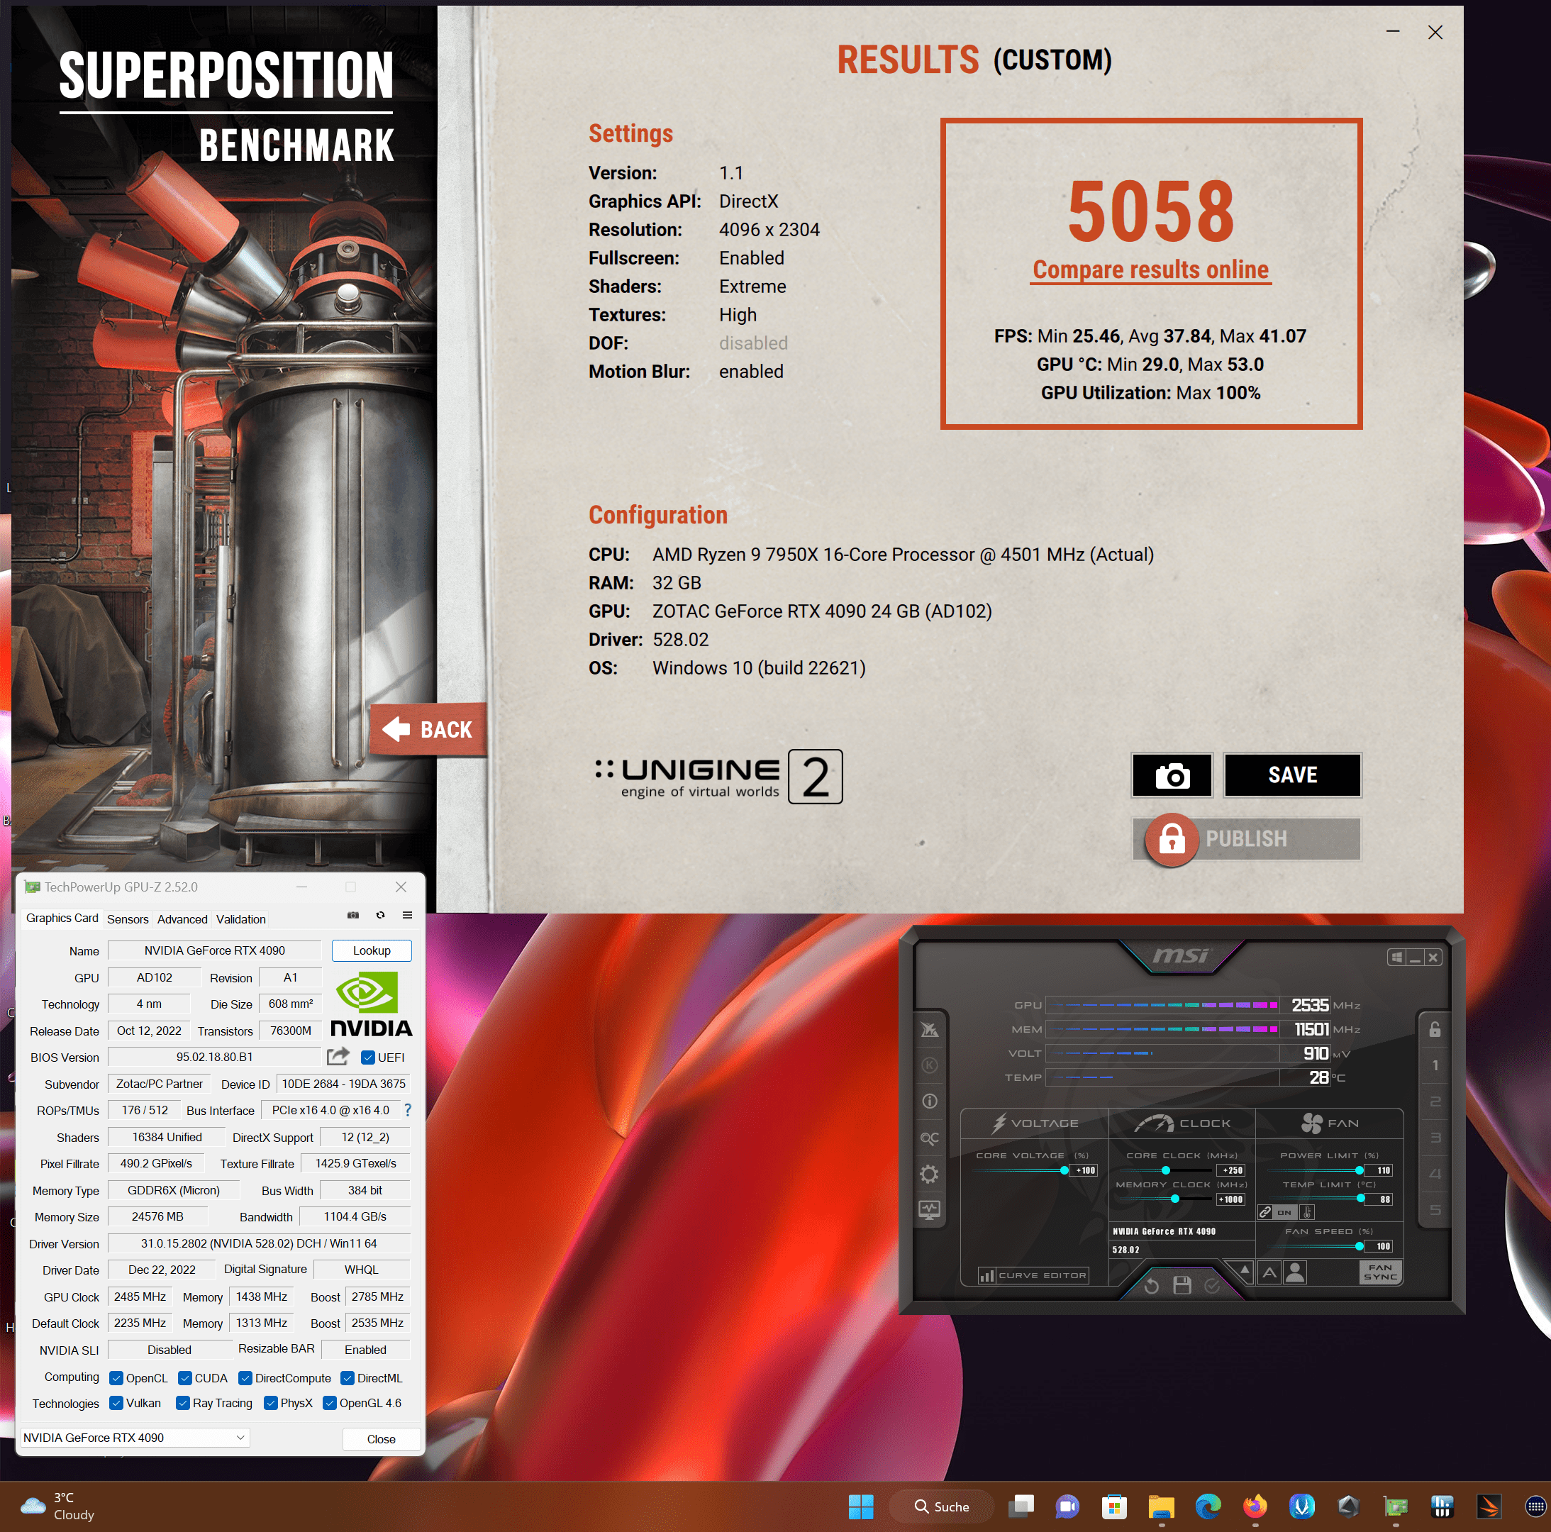The image size is (1551, 1532).
Task: Click the BIOS Version field in GPU-Z
Action: point(214,1057)
